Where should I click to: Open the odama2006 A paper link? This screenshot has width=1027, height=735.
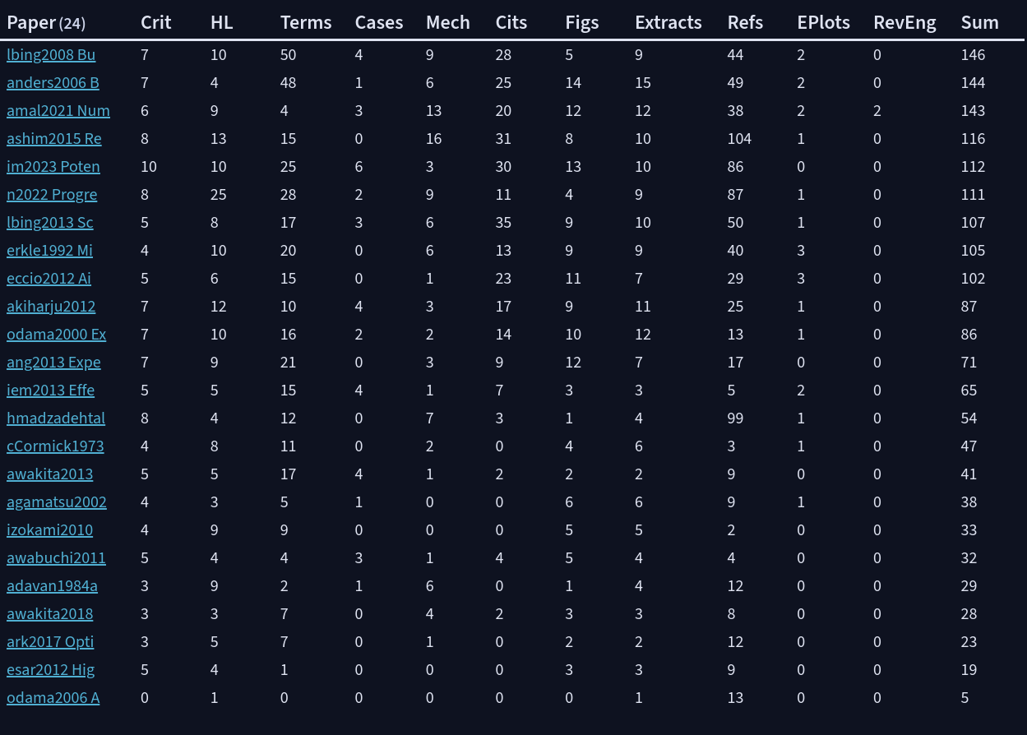[53, 698]
